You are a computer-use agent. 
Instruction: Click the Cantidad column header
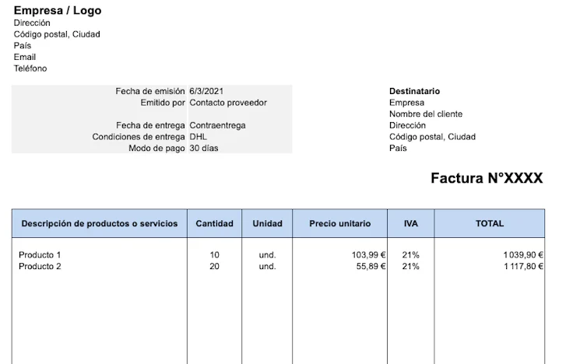point(215,223)
